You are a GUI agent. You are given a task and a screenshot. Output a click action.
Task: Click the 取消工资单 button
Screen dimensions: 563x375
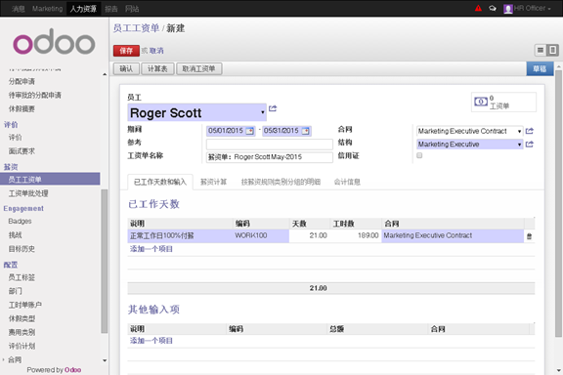[x=198, y=68]
